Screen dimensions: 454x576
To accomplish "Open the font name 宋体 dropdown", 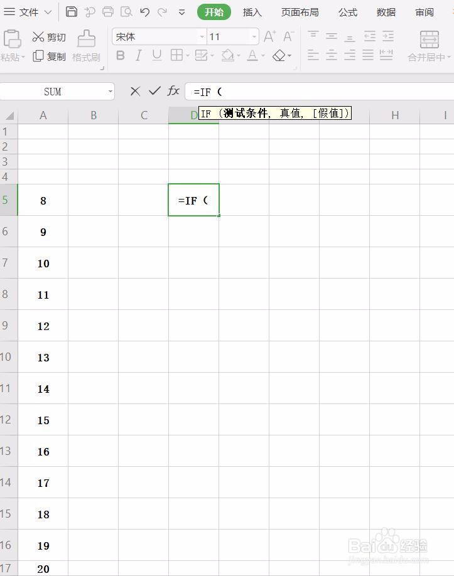I will click(202, 37).
